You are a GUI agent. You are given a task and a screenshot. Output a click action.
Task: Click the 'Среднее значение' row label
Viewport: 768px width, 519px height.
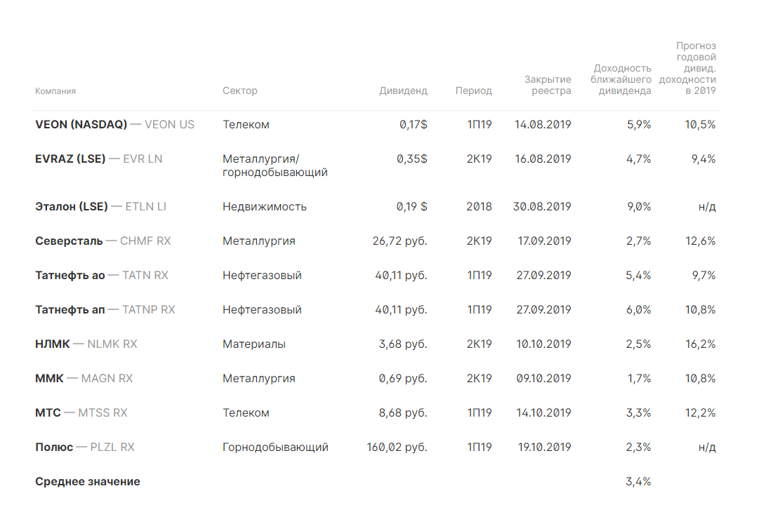click(88, 481)
